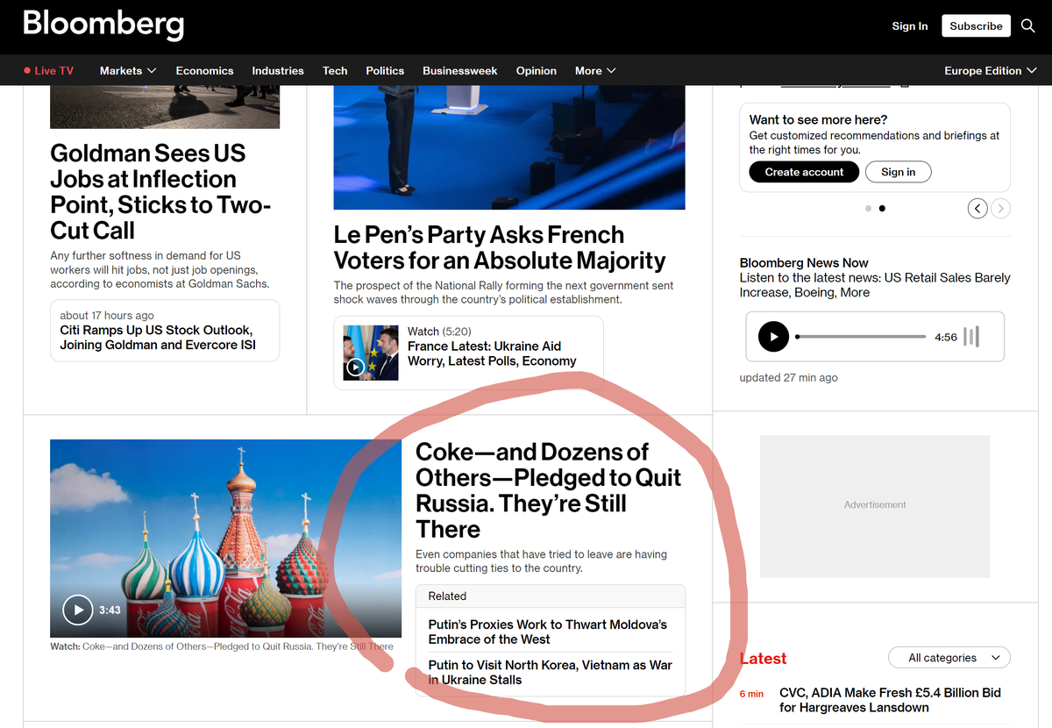Click 'Want to see more here?' heading
The width and height of the screenshot is (1052, 728).
pos(818,119)
